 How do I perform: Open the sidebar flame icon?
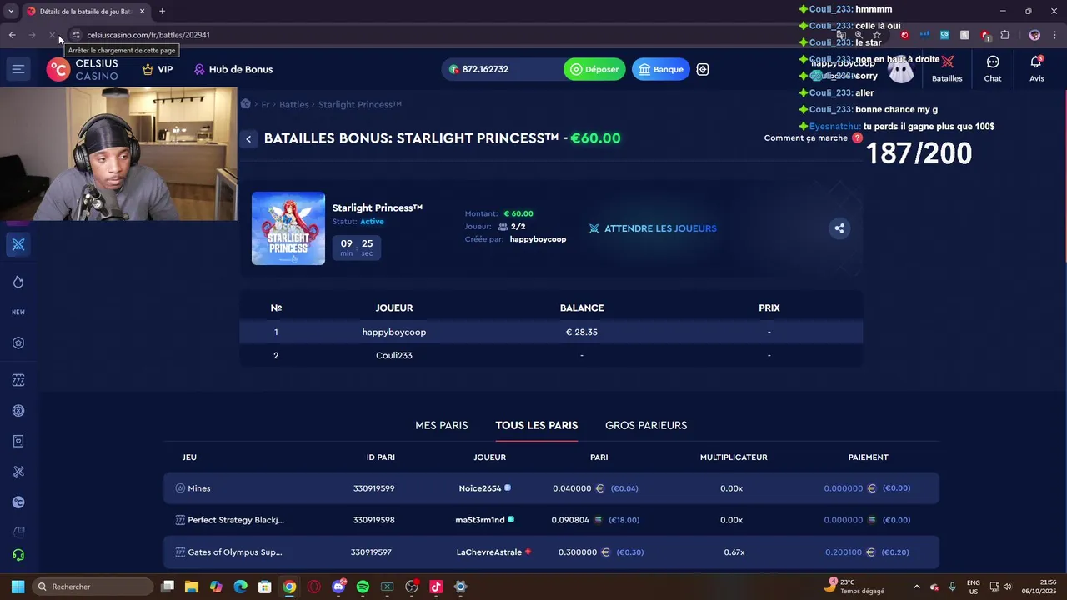click(x=18, y=282)
